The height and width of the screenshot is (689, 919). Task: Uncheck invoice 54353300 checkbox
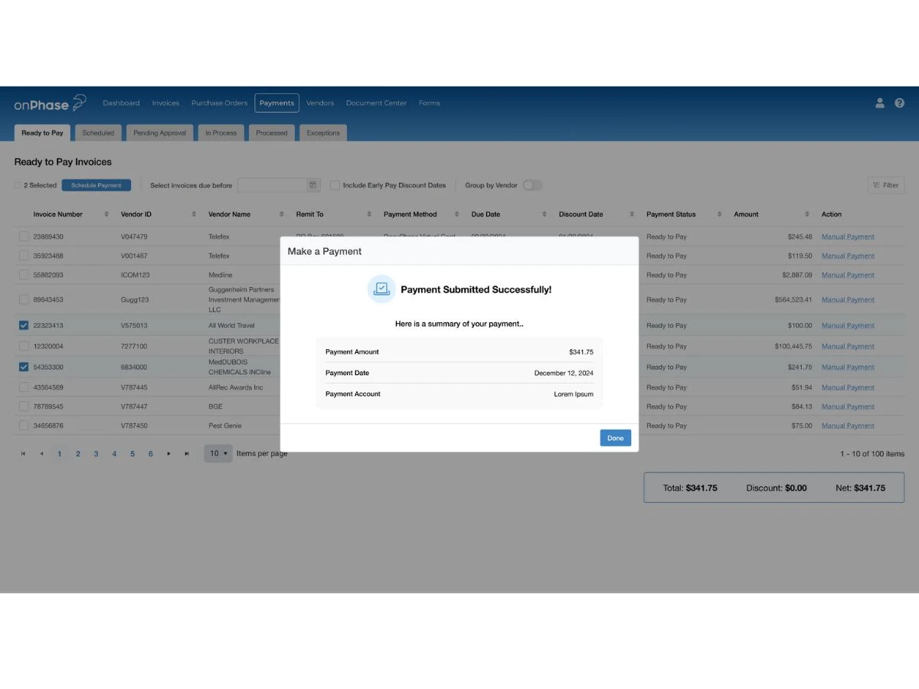24,367
